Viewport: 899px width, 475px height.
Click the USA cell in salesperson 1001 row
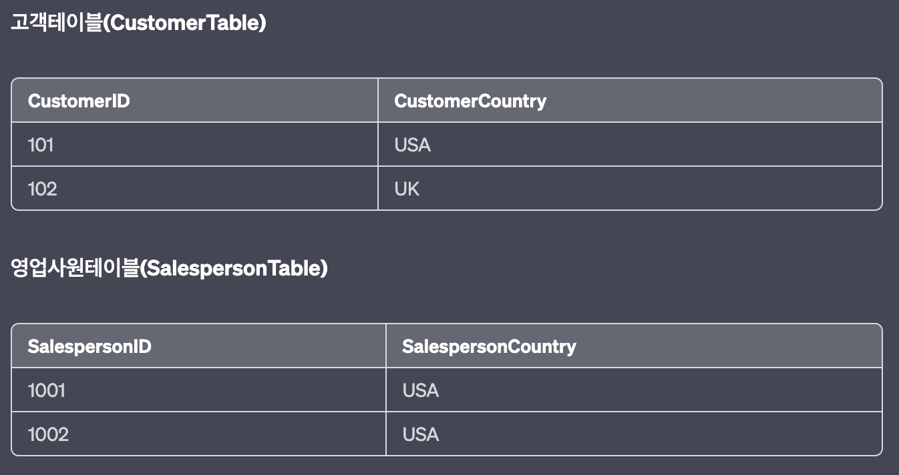click(420, 390)
